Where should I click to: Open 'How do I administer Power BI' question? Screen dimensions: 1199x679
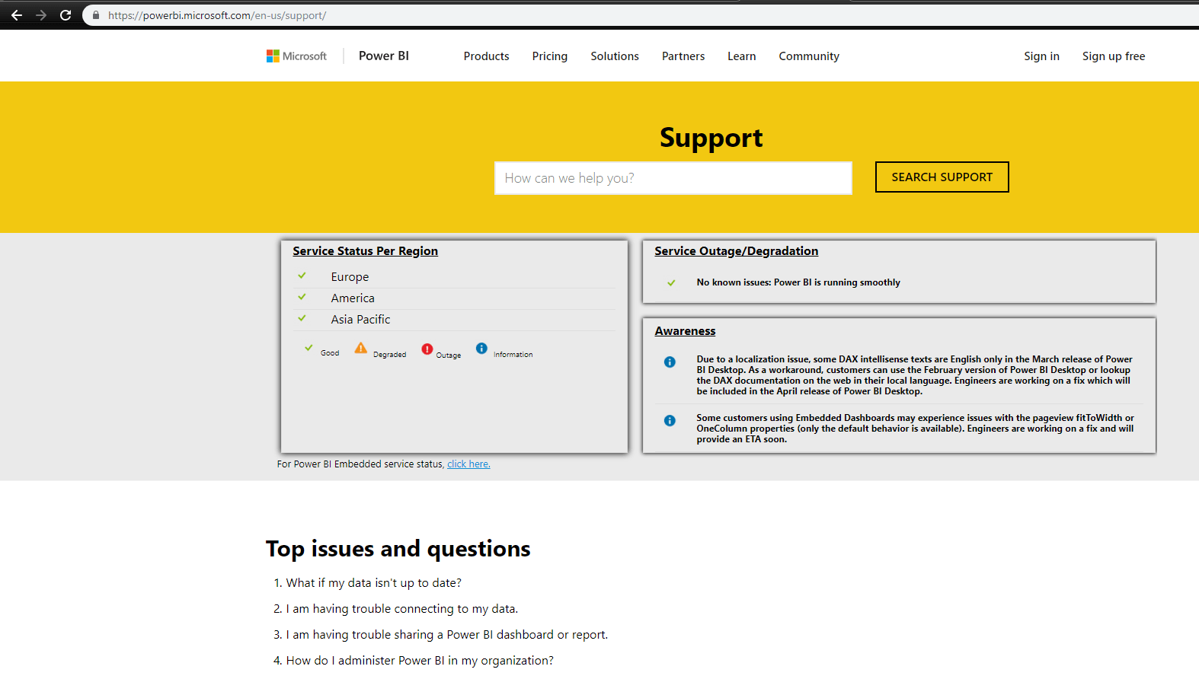click(420, 661)
